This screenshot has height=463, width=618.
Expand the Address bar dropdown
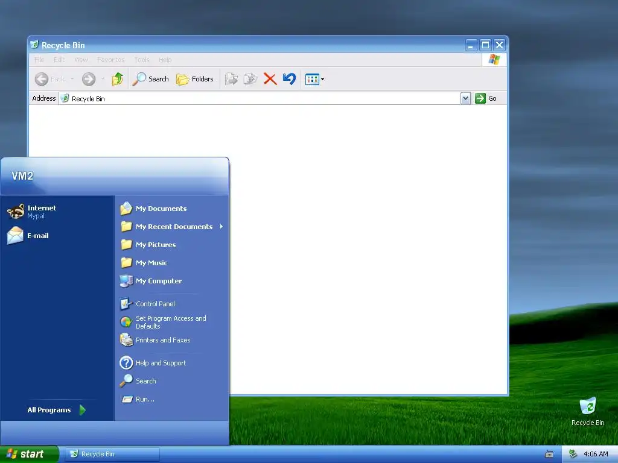[x=465, y=98]
